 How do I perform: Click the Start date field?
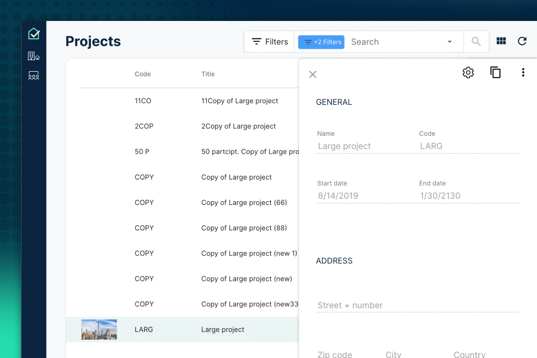pyautogui.click(x=365, y=196)
